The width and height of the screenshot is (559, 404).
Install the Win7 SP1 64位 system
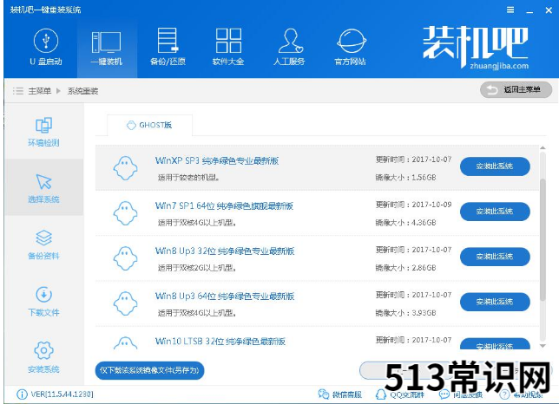[x=495, y=212]
